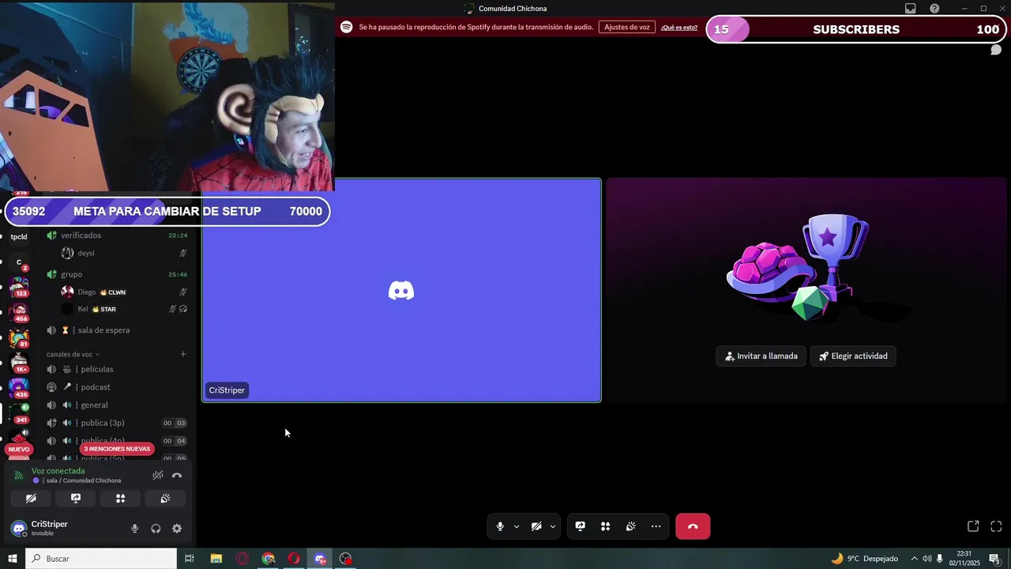
Task: Open server with 1K+ badge
Action: click(19, 364)
